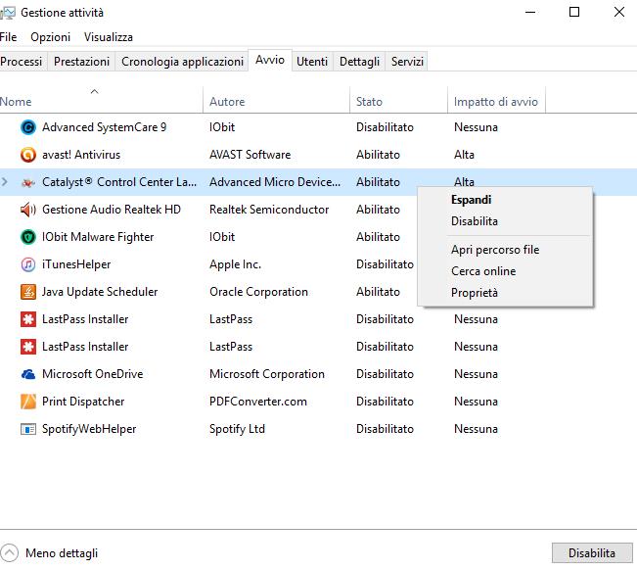Click the PDFConverter.com author cell
Viewport: 637px width, 570px height.
pos(258,402)
